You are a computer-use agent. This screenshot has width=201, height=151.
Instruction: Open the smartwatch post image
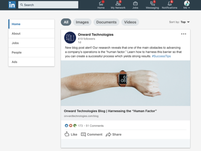click(126, 83)
